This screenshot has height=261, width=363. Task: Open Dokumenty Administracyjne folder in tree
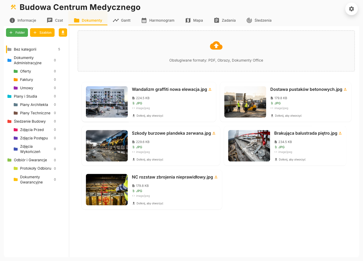click(x=27, y=60)
